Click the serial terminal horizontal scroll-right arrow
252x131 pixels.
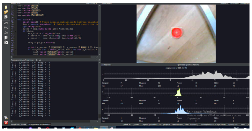[97, 121]
